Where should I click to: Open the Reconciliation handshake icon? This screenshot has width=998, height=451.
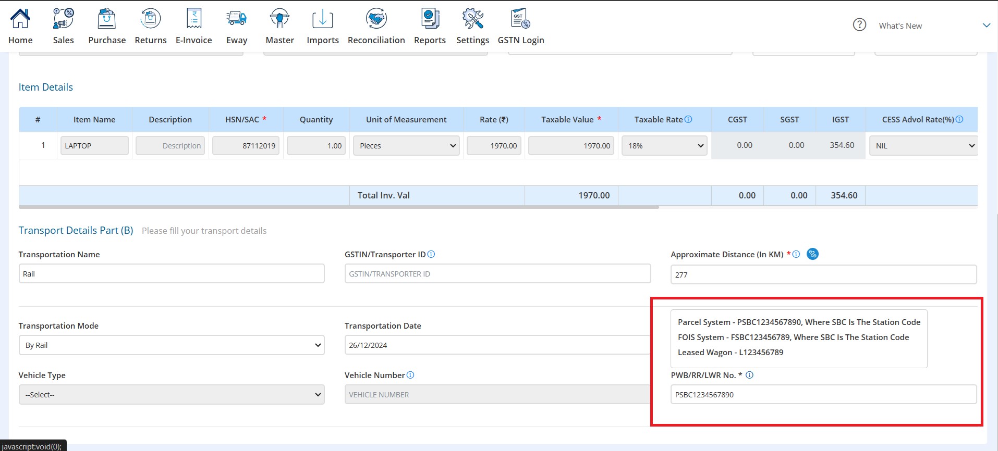[376, 19]
